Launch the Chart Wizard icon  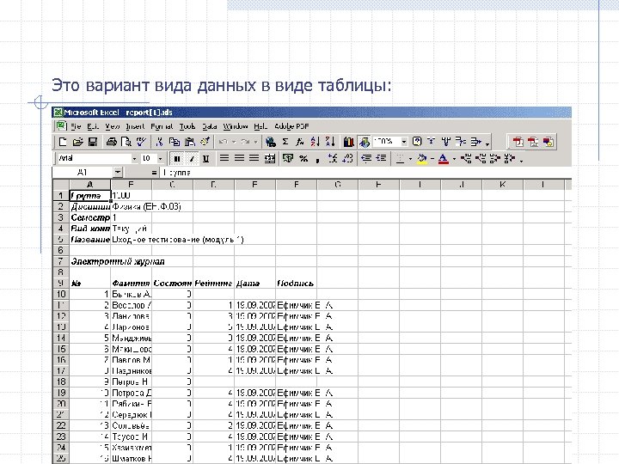pyautogui.click(x=348, y=142)
